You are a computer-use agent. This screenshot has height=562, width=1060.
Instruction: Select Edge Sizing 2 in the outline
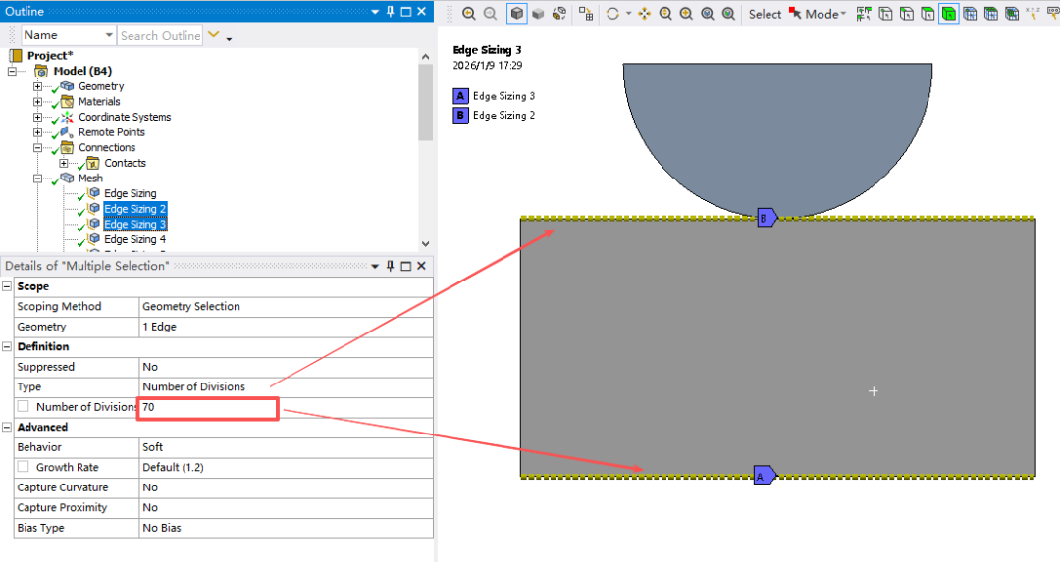(134, 209)
